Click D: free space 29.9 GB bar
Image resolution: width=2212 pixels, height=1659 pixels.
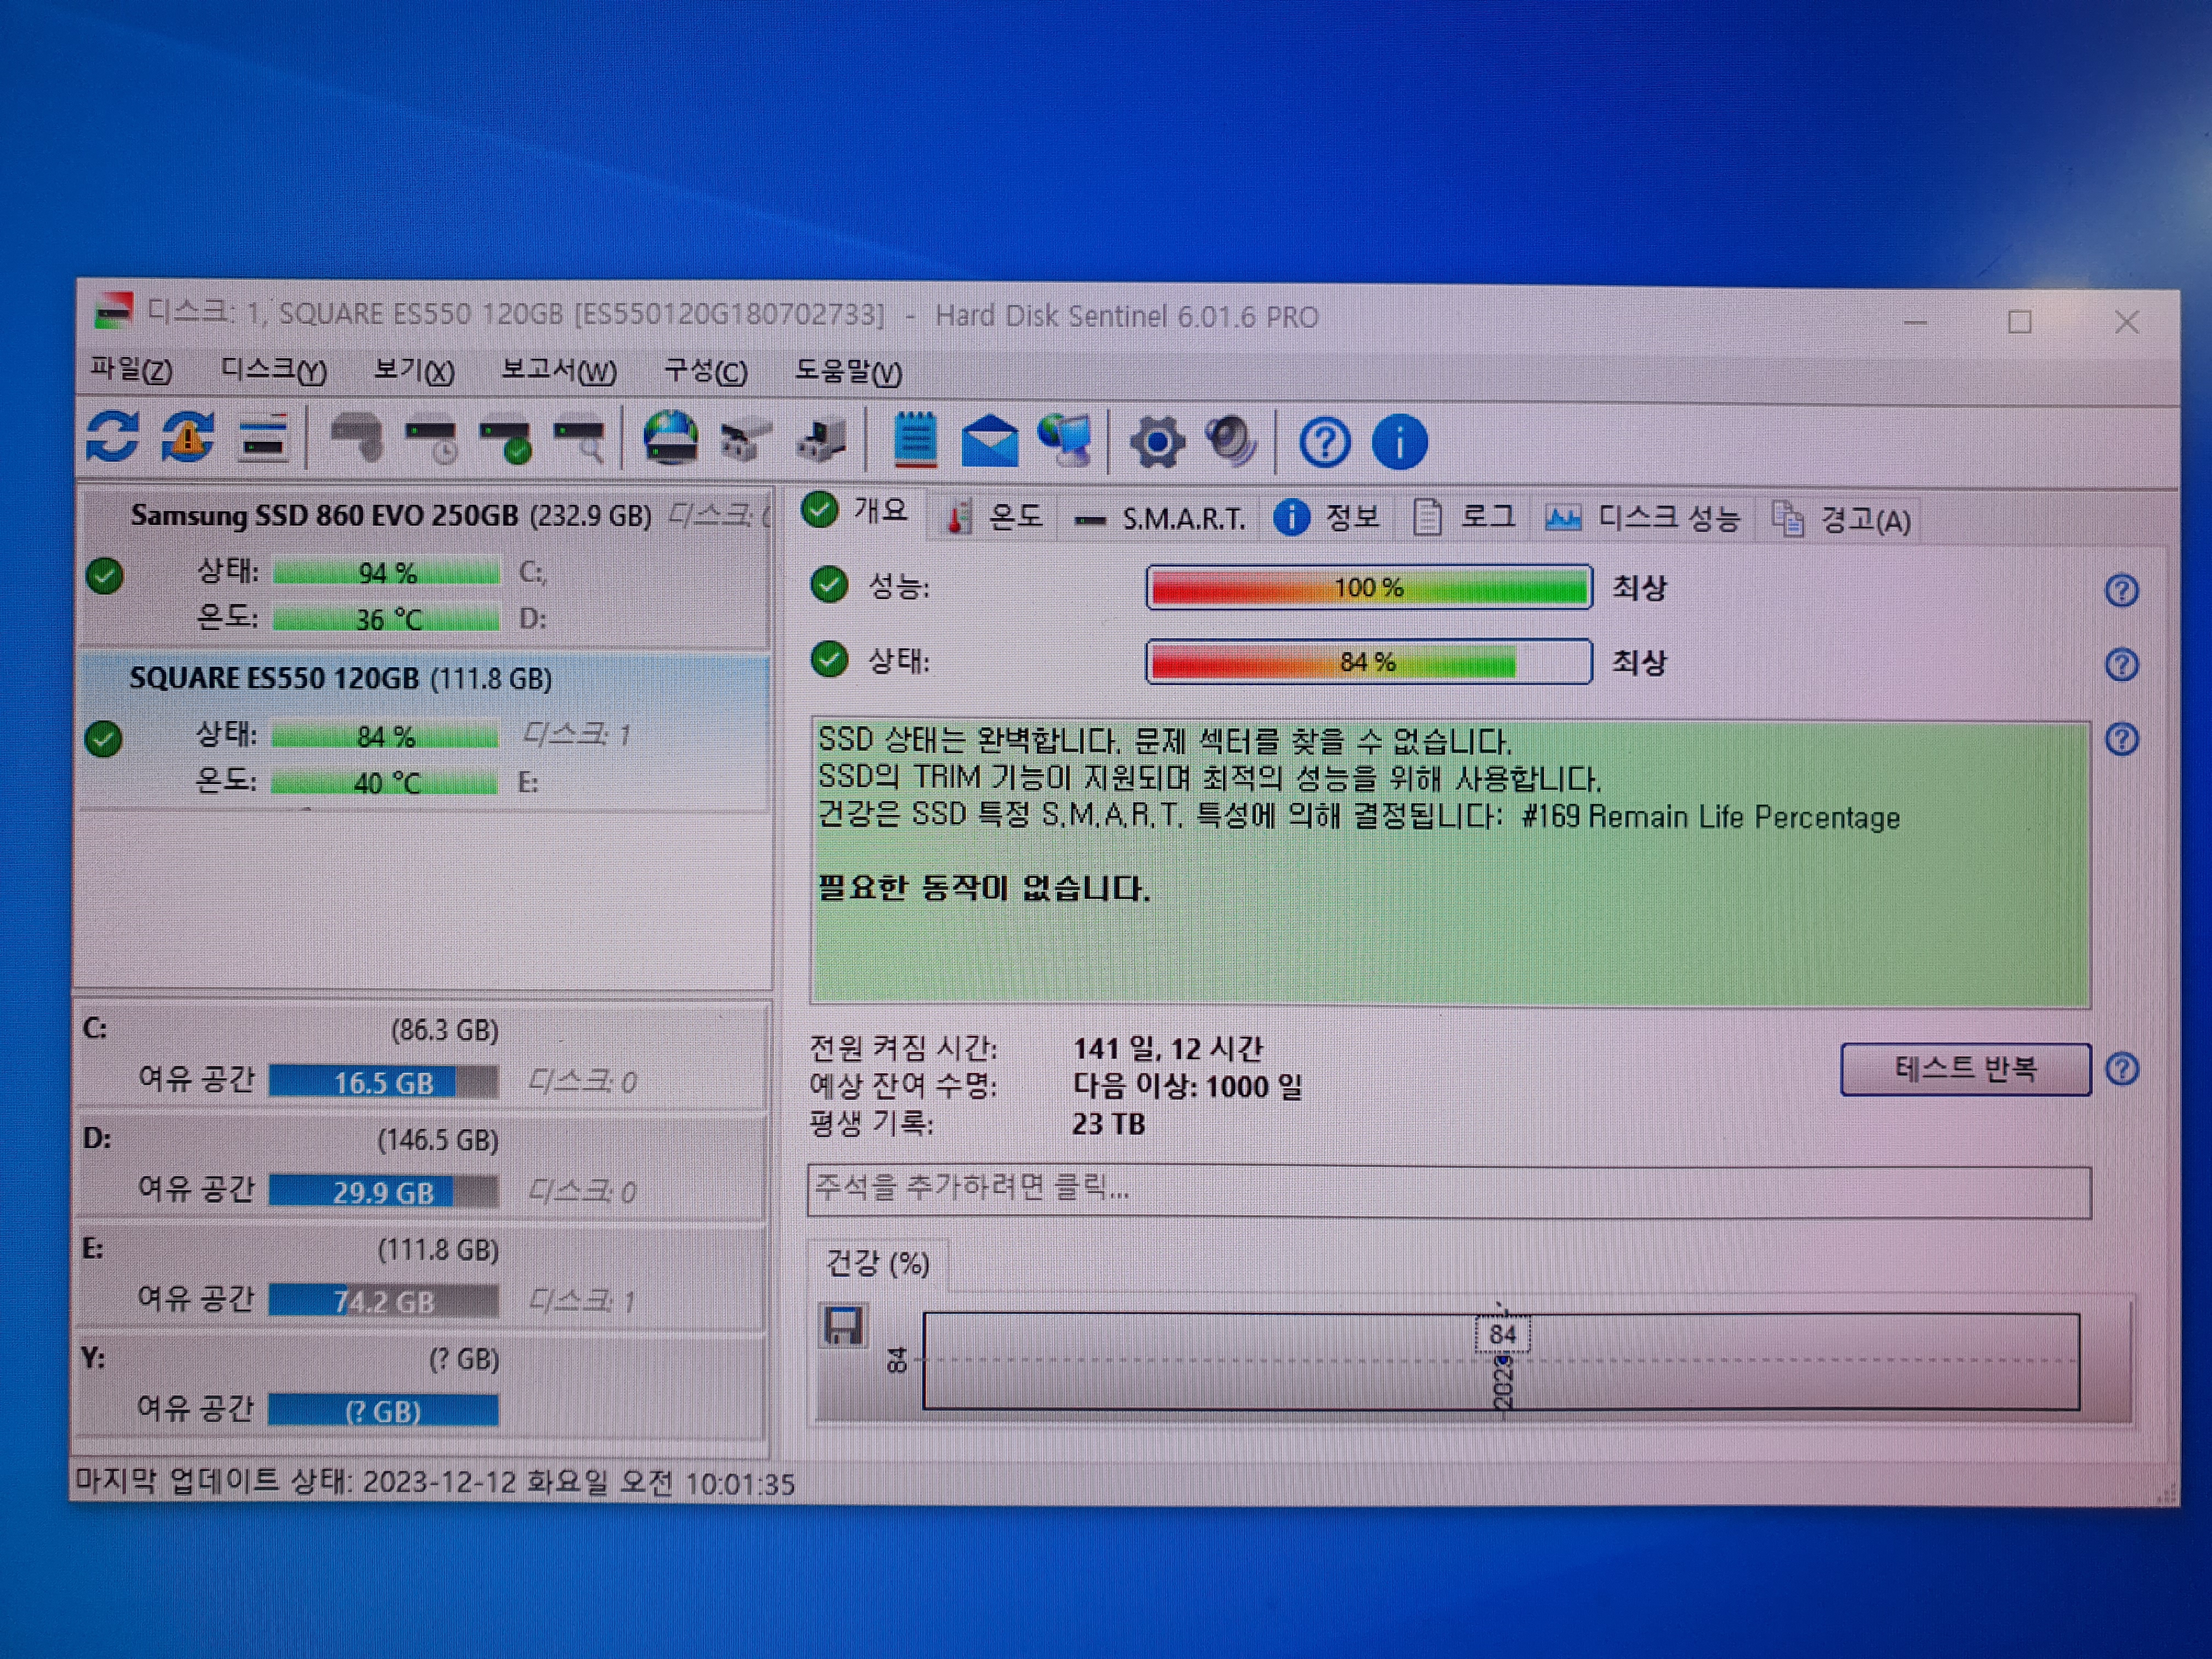click(383, 1192)
